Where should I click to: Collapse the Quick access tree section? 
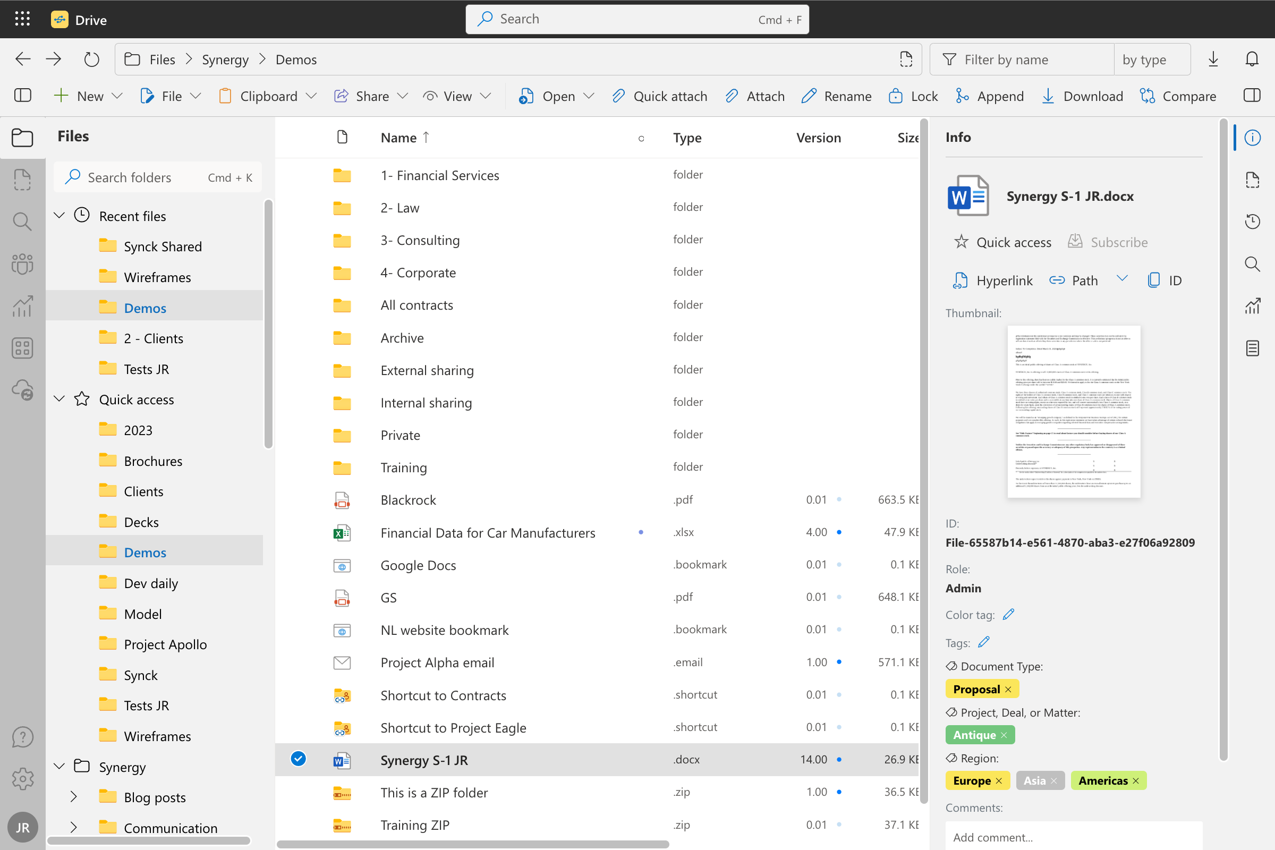click(x=59, y=399)
